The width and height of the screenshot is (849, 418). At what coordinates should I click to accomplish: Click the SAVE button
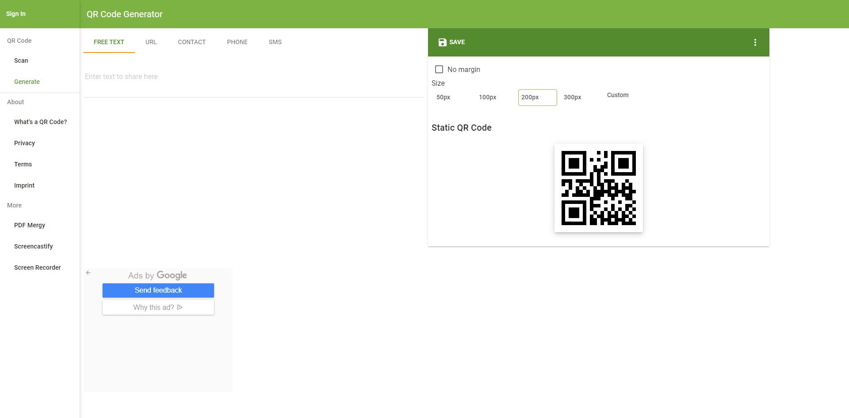tap(451, 42)
